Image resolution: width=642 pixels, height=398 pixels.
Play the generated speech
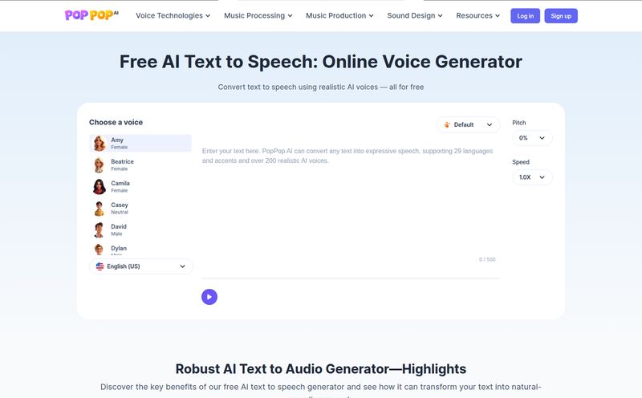[x=209, y=297]
